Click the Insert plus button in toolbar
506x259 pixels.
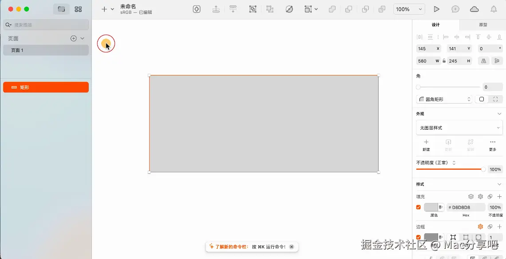click(104, 9)
